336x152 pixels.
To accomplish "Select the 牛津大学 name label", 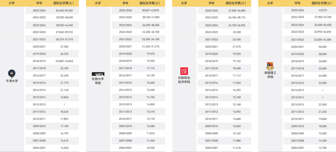I will click(x=12, y=81).
